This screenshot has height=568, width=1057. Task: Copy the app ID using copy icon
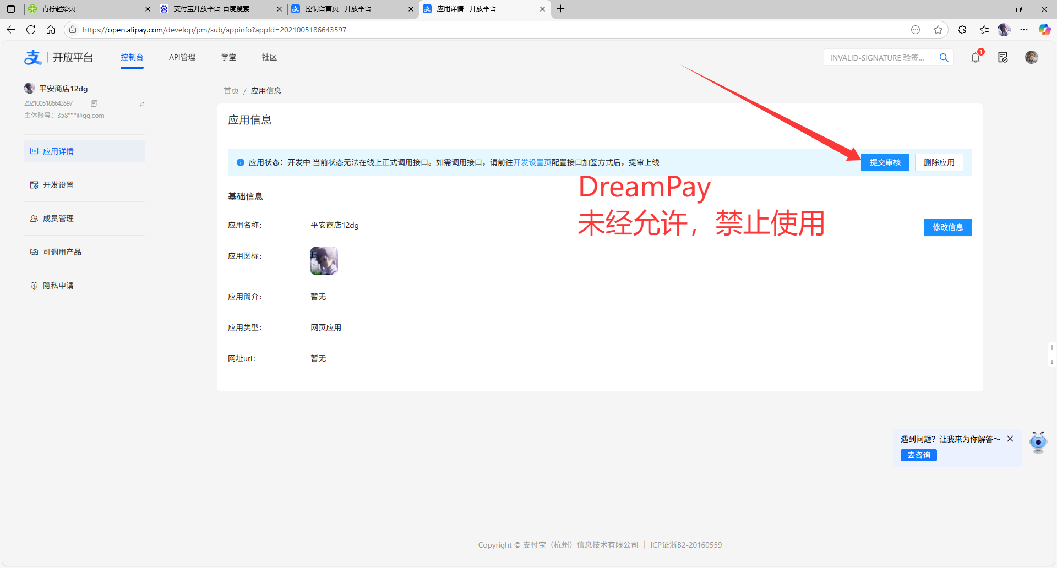[x=94, y=103]
